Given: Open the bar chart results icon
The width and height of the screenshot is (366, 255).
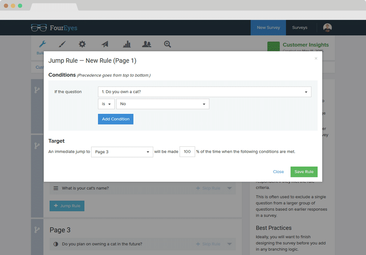Looking at the screenshot, I should (127, 44).
